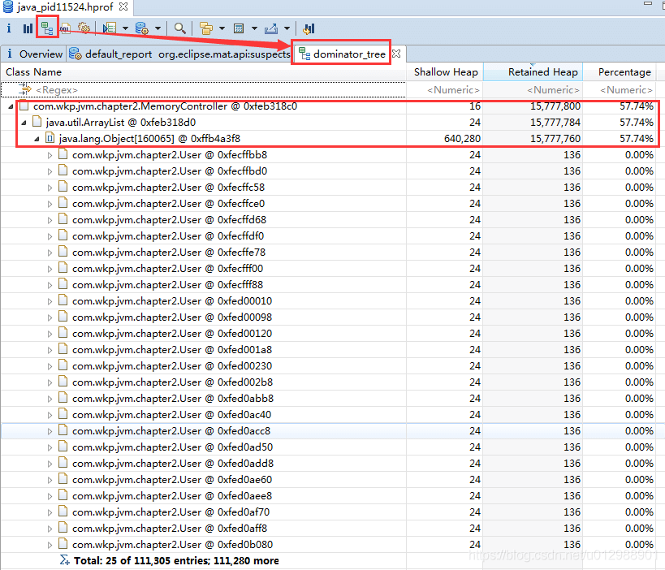The image size is (665, 570).
Task: Expand the User @ 0xfecffbd0 node
Action: click(50, 171)
